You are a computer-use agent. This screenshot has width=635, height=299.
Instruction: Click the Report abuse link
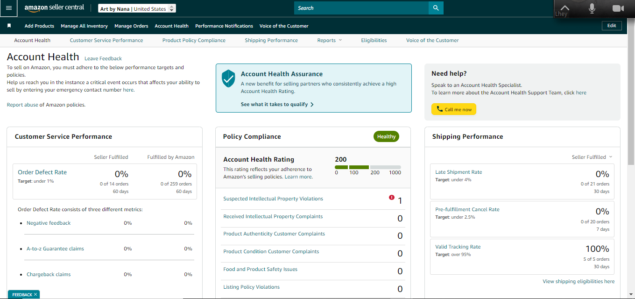22,105
